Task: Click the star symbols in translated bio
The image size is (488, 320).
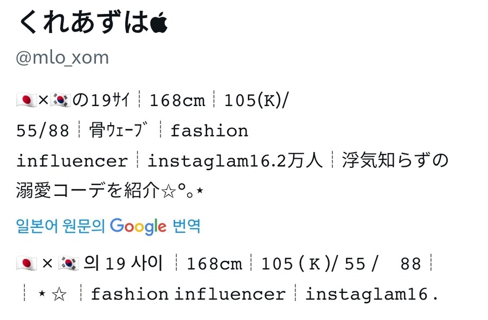Action: coord(52,294)
